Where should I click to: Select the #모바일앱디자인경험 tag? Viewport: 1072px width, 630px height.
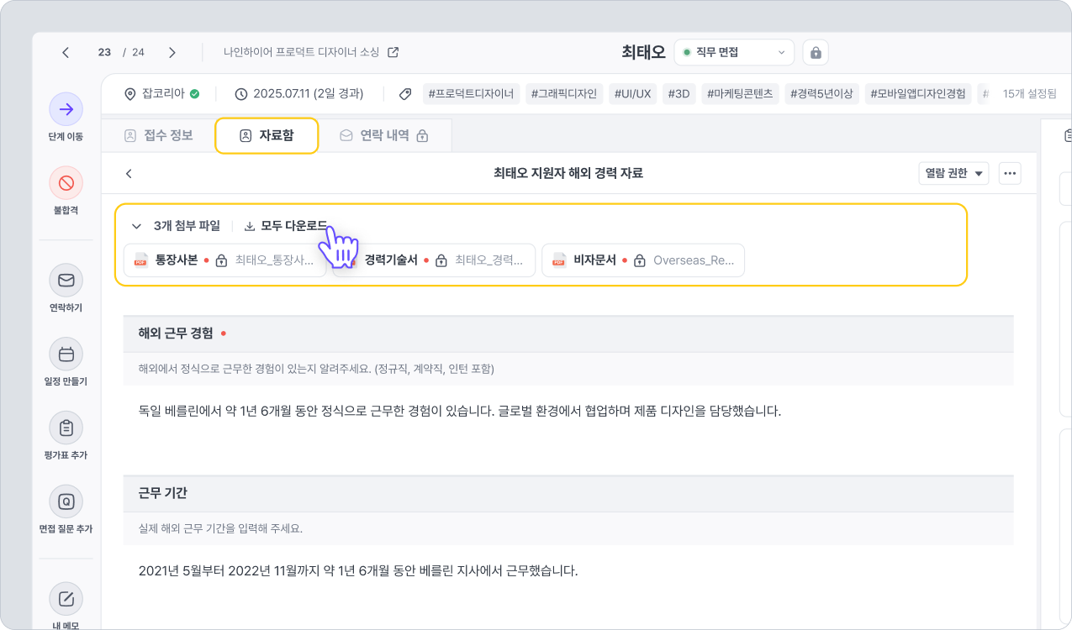[918, 94]
